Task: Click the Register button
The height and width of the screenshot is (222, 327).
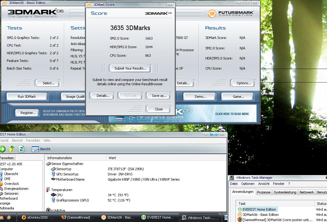Action: pos(27,113)
